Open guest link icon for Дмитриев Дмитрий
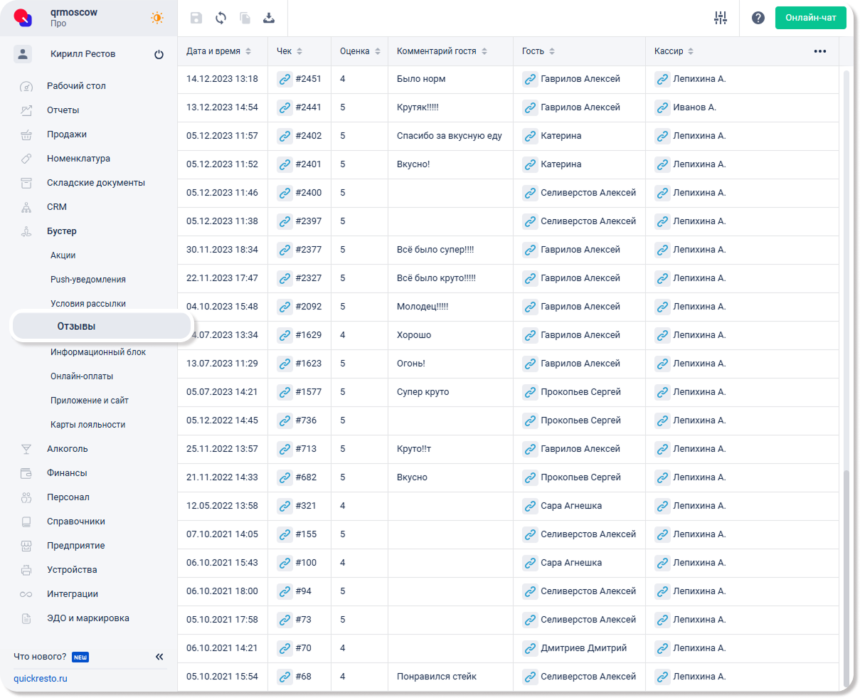The height and width of the screenshot is (698, 860). [x=530, y=648]
